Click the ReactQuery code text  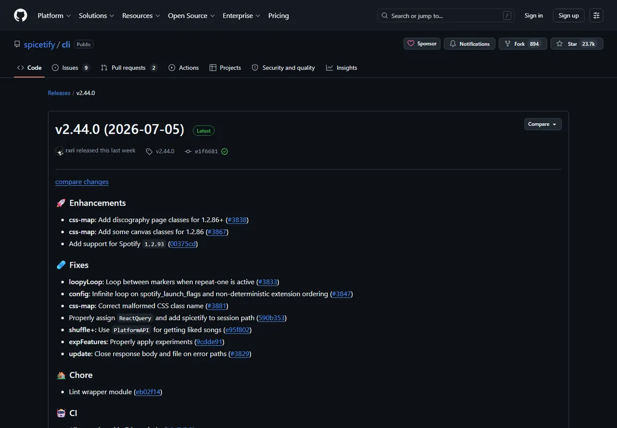[x=135, y=318]
